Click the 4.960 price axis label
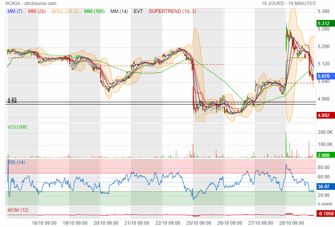 pos(324,99)
